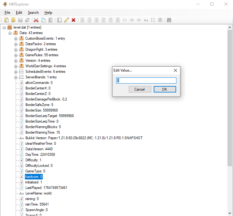Expand the DragonFight compound node
Image resolution: width=233 pixels, height=216 pixels.
pos(16,49)
